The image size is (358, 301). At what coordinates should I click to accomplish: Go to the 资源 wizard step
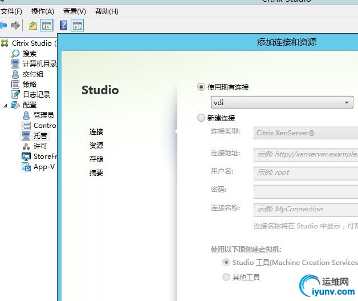[96, 145]
